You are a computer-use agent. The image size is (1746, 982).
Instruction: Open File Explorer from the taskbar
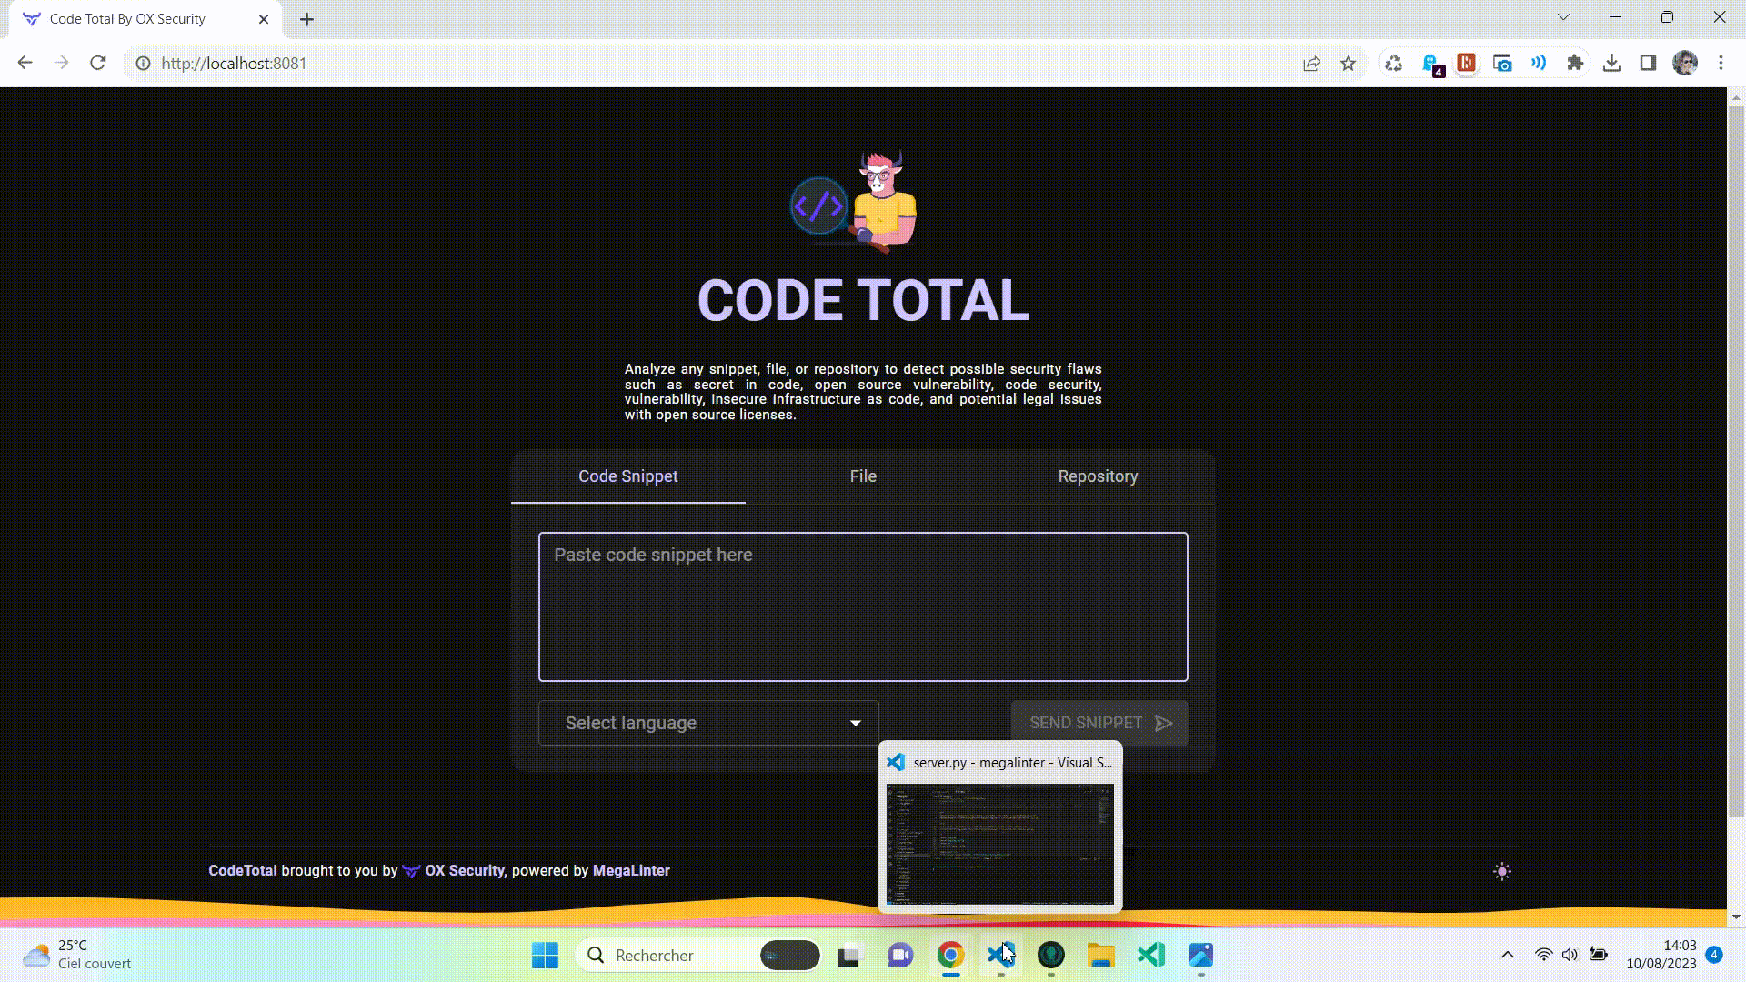coord(1100,955)
